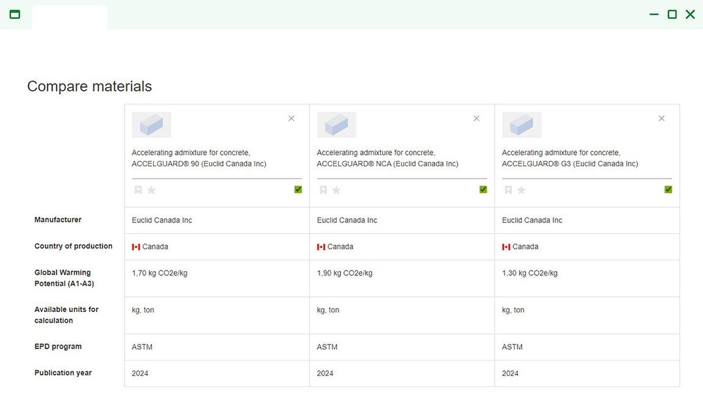Click the Canada flag for ACCELGUARD G3

(506, 247)
